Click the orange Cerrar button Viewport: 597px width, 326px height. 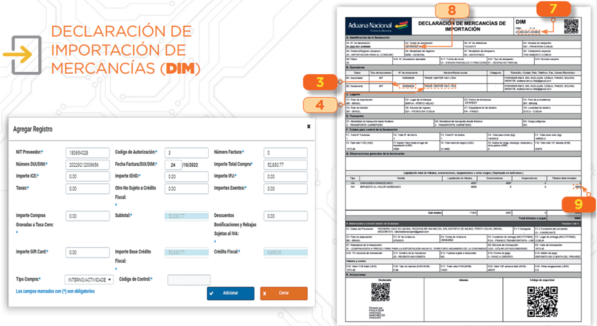pyautogui.click(x=283, y=293)
